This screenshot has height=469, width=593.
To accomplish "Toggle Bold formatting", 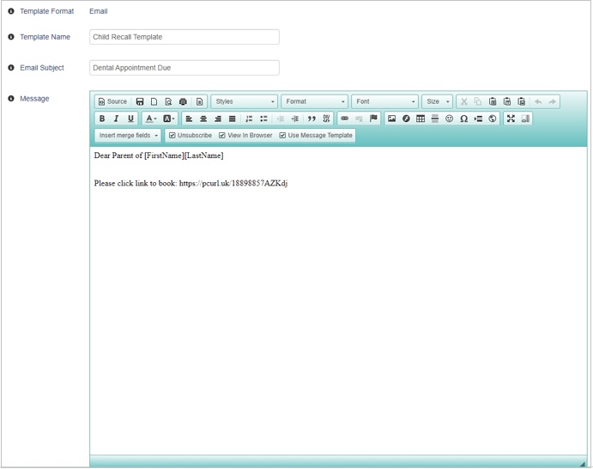I will 102,119.
